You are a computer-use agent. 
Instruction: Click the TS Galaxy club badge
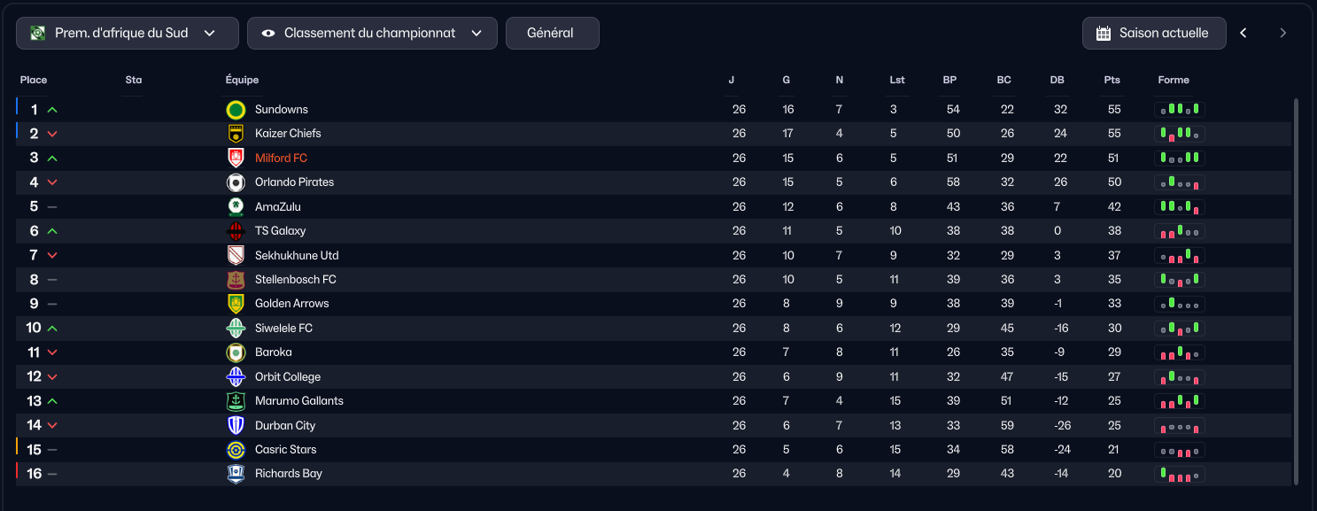click(236, 231)
